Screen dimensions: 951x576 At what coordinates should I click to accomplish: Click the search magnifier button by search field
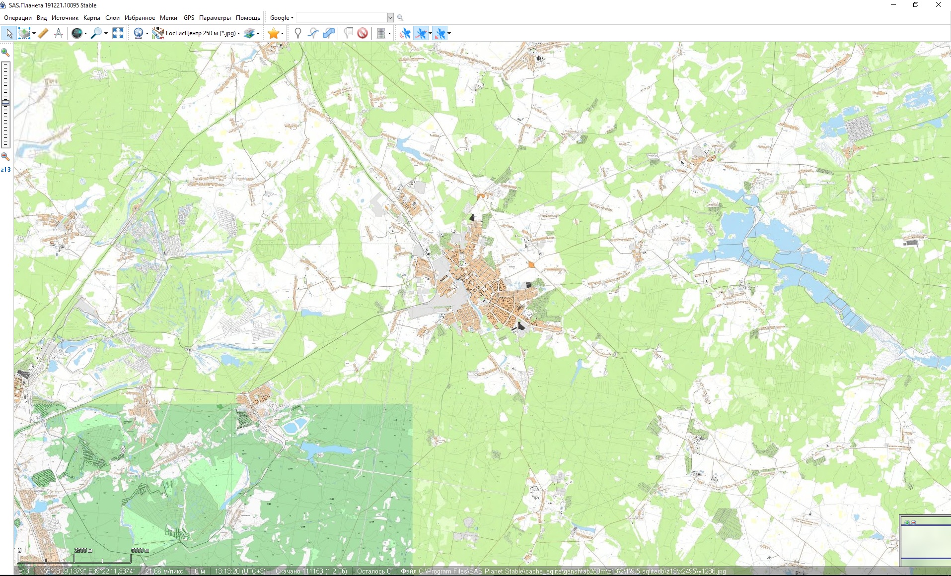[x=400, y=18]
